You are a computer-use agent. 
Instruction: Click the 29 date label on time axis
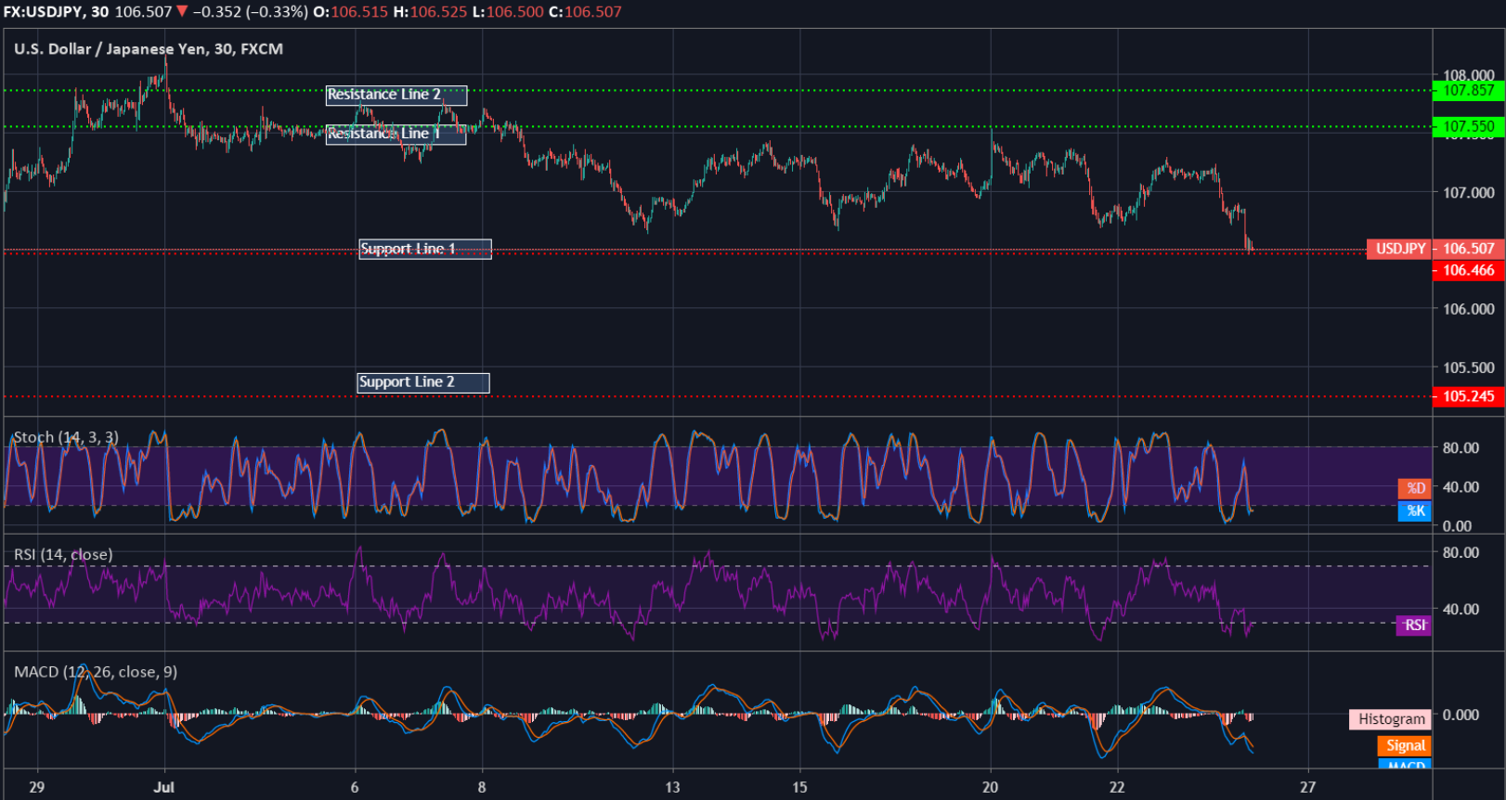point(36,787)
